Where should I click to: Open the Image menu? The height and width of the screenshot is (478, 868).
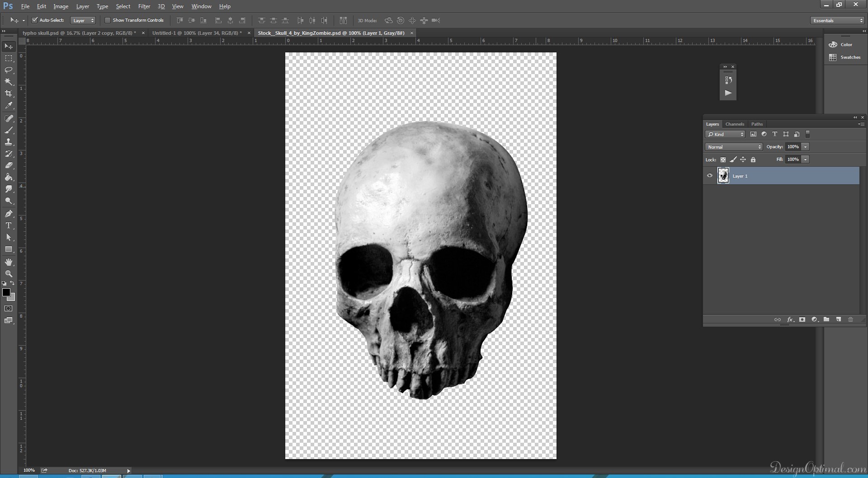(61, 6)
